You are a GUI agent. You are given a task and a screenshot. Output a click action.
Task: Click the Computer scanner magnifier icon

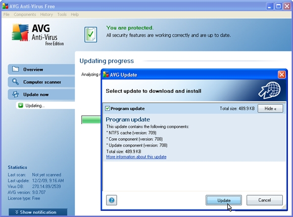coord(15,82)
